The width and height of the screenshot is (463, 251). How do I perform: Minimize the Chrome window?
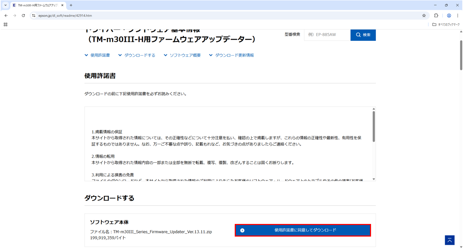(x=435, y=5)
